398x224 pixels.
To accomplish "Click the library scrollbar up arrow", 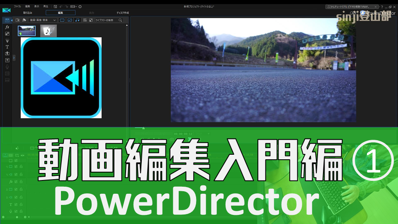I will coord(127,25).
